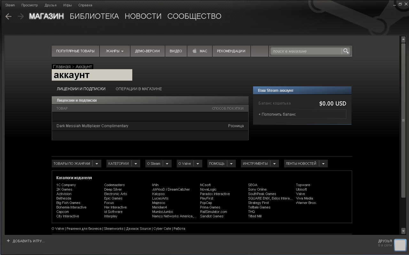This screenshot has width=409, height=255.
Task: Click the vertical scrollbar thumb
Action: 403,120
